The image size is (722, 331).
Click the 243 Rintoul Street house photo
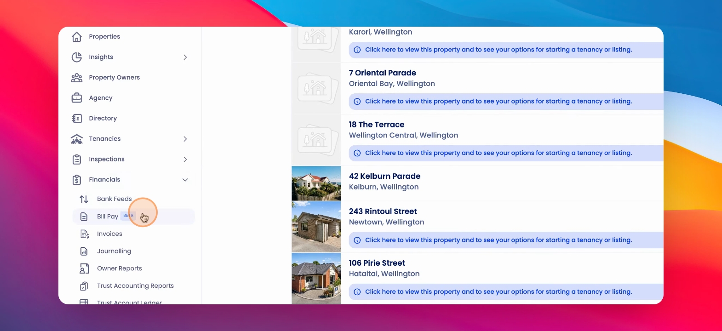coord(316,227)
